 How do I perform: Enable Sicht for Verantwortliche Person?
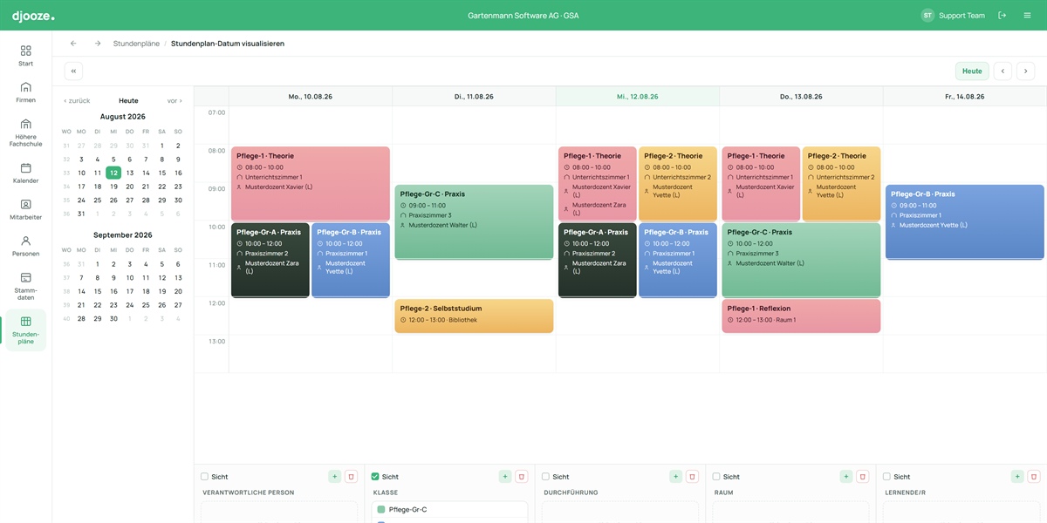pos(205,477)
